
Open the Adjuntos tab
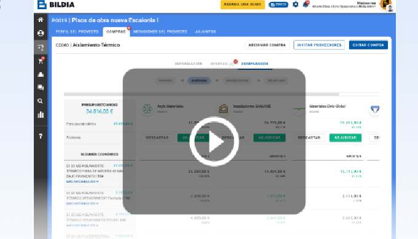point(205,32)
